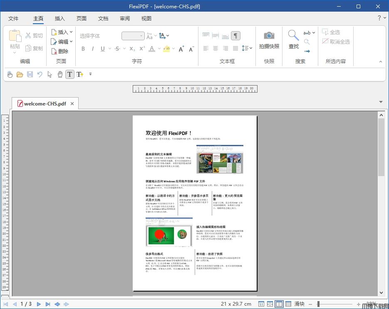Expand the 插入 page dropdown

click(x=71, y=32)
